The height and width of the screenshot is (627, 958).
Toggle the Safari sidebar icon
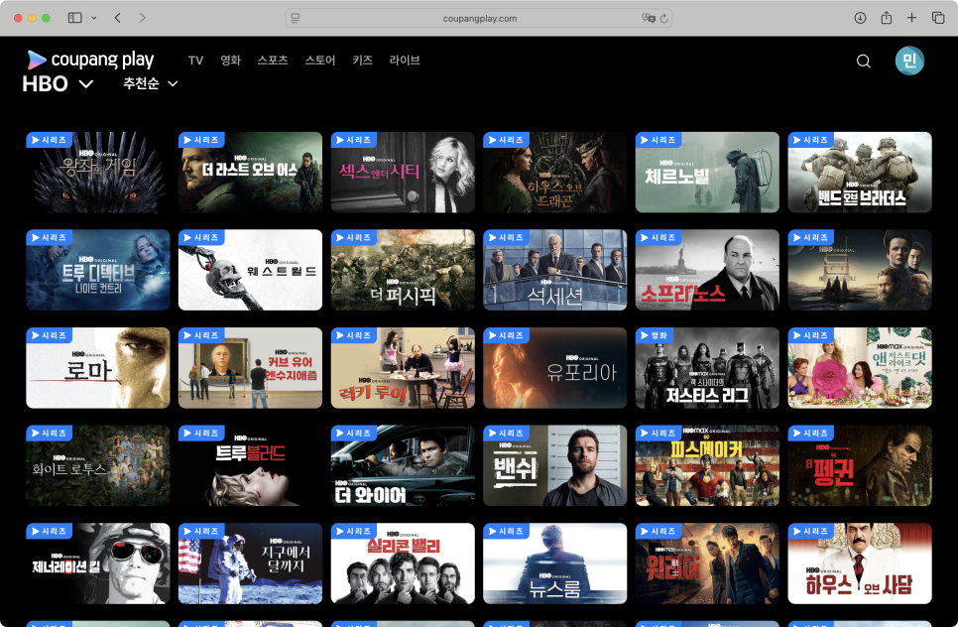click(x=75, y=18)
